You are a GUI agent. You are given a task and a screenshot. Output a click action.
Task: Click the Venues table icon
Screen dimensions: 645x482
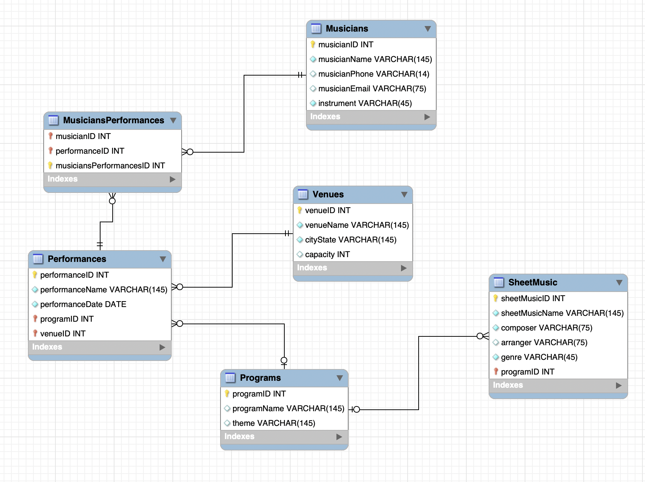pyautogui.click(x=303, y=194)
